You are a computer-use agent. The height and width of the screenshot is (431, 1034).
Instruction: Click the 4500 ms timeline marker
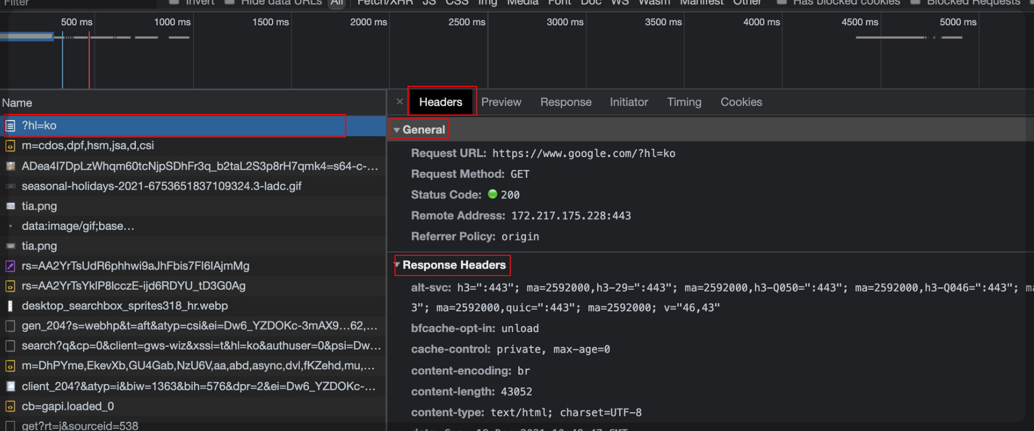(860, 22)
